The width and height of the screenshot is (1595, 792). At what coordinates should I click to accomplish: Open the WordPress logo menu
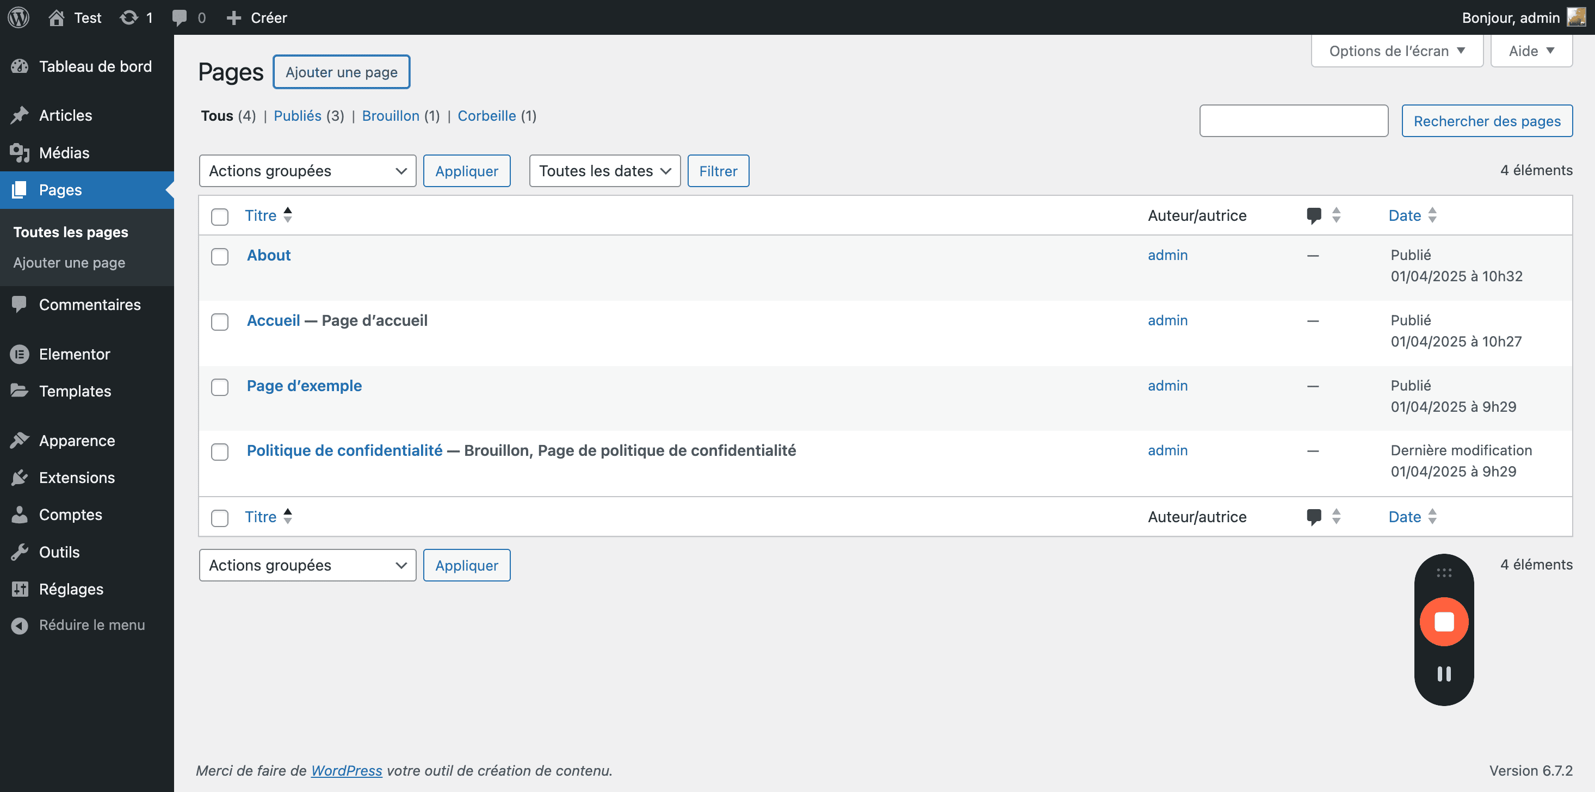18,17
